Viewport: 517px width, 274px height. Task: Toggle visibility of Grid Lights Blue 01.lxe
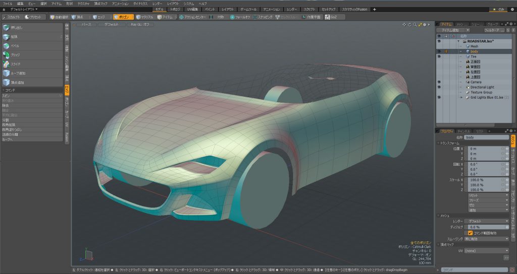coord(439,97)
